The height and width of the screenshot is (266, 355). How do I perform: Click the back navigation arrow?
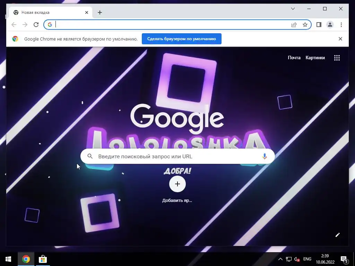click(14, 25)
